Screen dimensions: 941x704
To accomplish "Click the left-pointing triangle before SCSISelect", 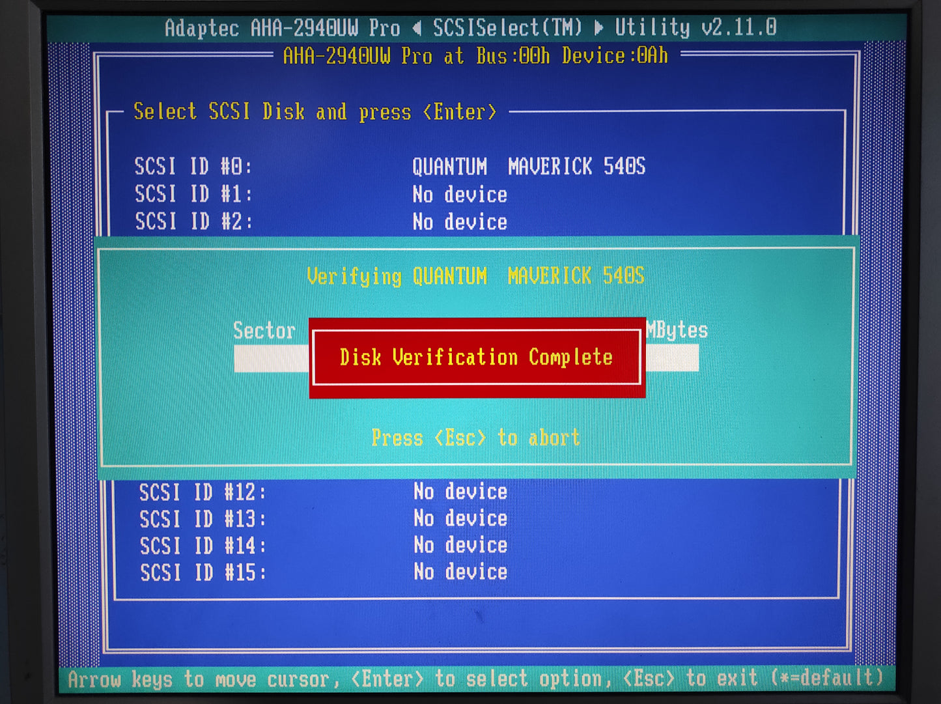I will [417, 28].
